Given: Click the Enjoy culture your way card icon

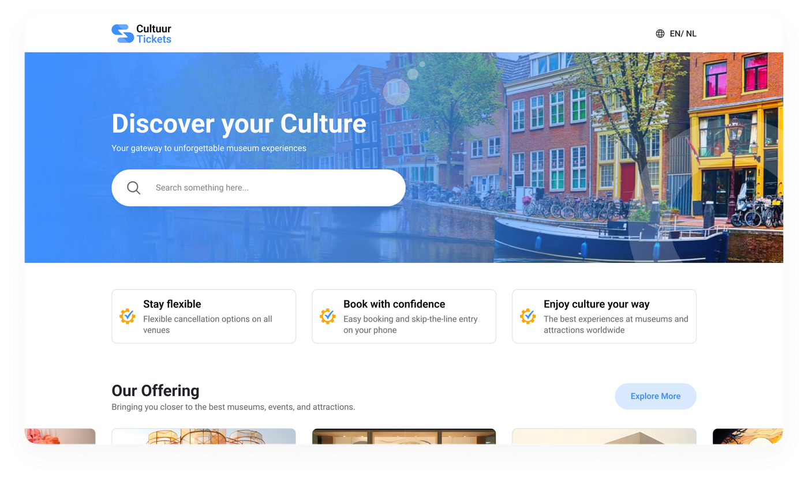Looking at the screenshot, I should point(528,316).
